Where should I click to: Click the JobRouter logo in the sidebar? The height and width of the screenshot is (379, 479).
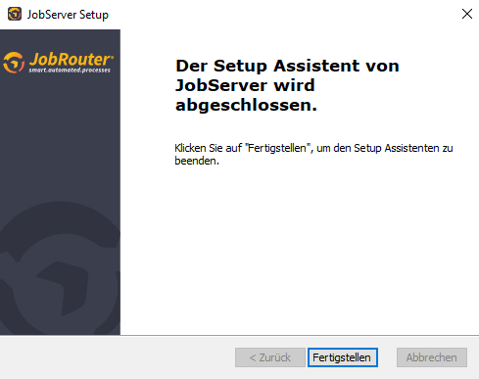pos(59,62)
